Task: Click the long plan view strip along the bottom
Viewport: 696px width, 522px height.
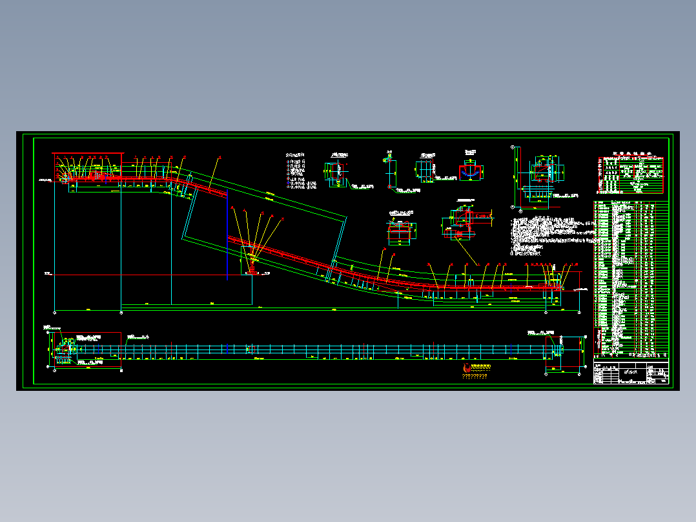Action: pyautogui.click(x=316, y=351)
